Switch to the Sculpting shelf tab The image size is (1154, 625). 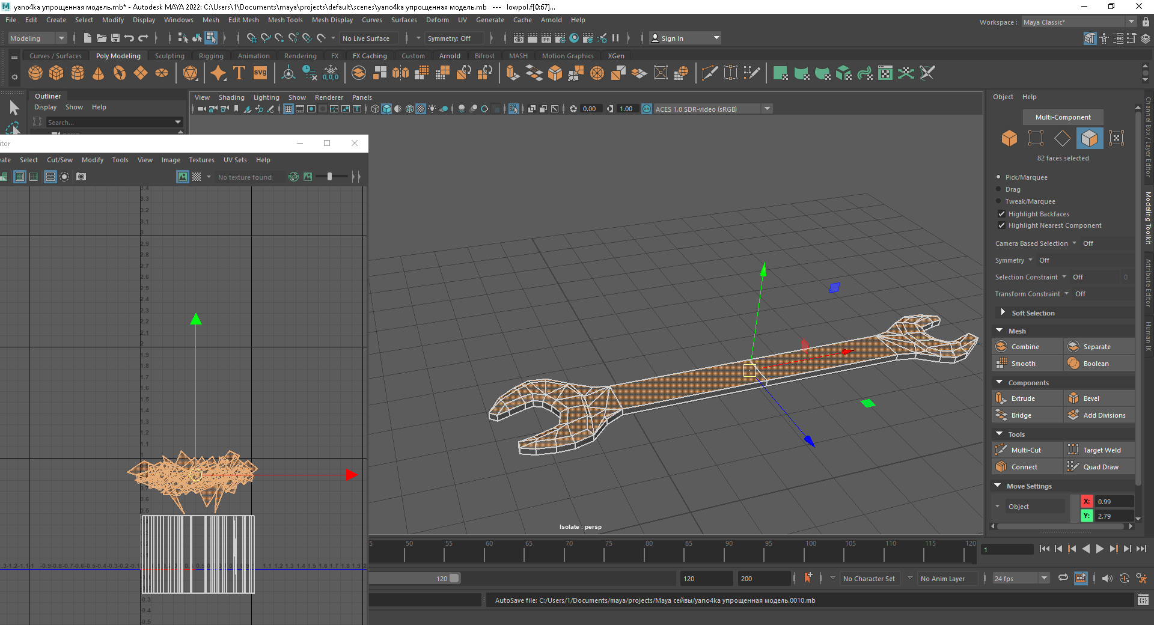[169, 56]
